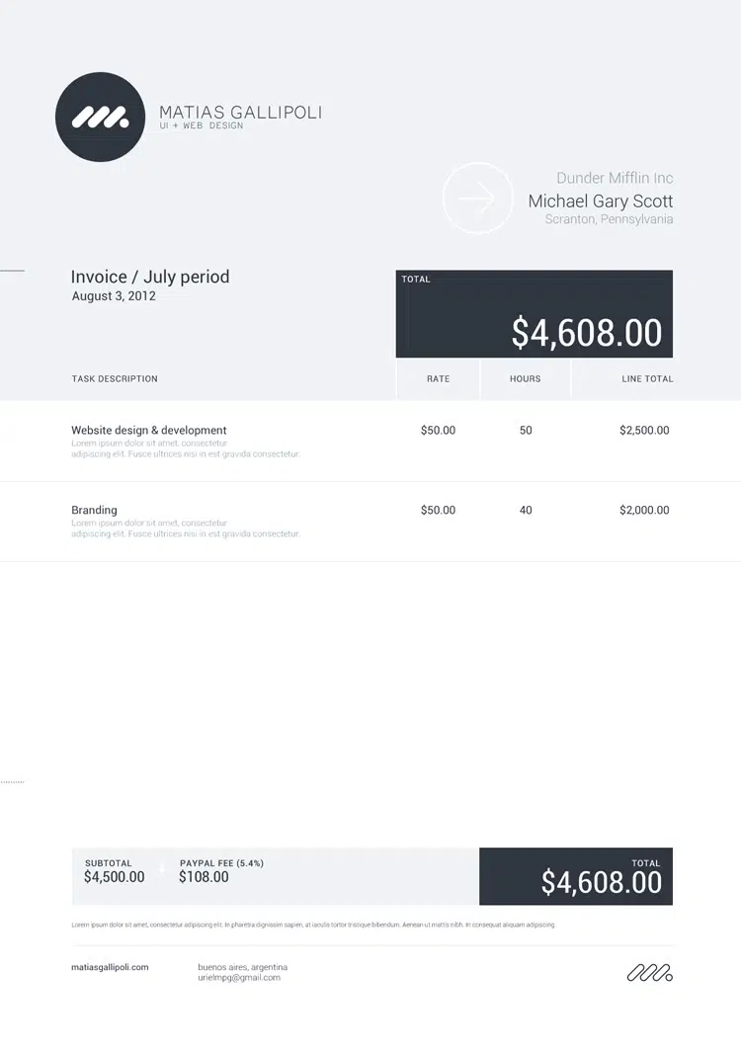Select the HOURS column header
Screen dimensions: 741x1053
(x=525, y=379)
